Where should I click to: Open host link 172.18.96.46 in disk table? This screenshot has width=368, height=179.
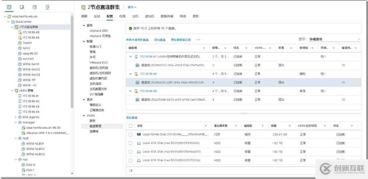pyautogui.click(x=148, y=74)
